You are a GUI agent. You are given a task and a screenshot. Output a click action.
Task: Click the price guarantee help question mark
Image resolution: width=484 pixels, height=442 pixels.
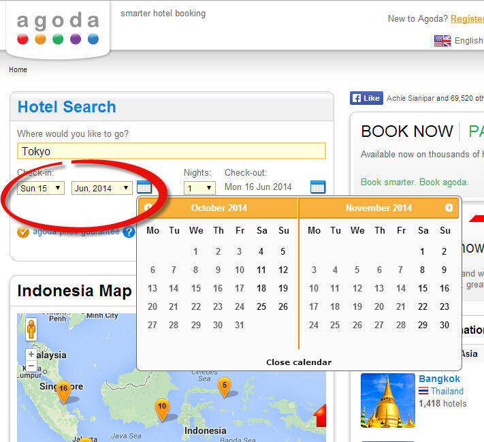[x=129, y=232]
